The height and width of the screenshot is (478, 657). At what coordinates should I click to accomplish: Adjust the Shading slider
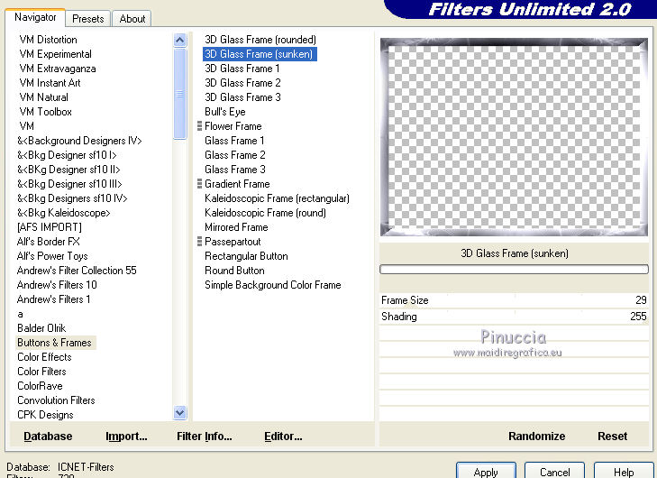tap(514, 317)
